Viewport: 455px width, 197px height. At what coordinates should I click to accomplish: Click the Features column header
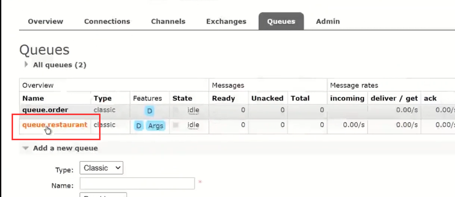pos(147,98)
